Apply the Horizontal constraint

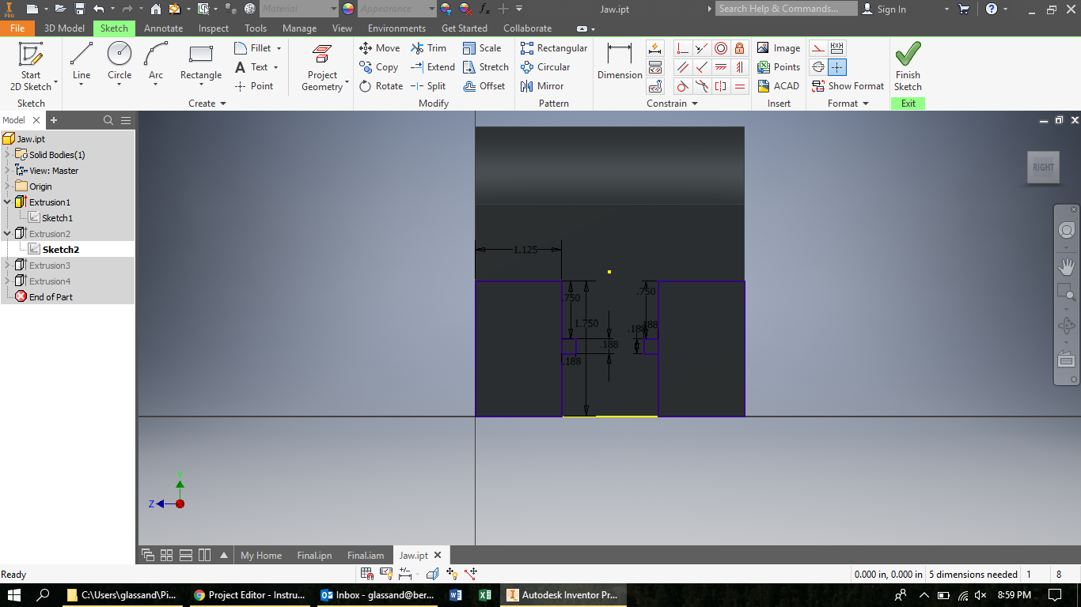pos(720,67)
